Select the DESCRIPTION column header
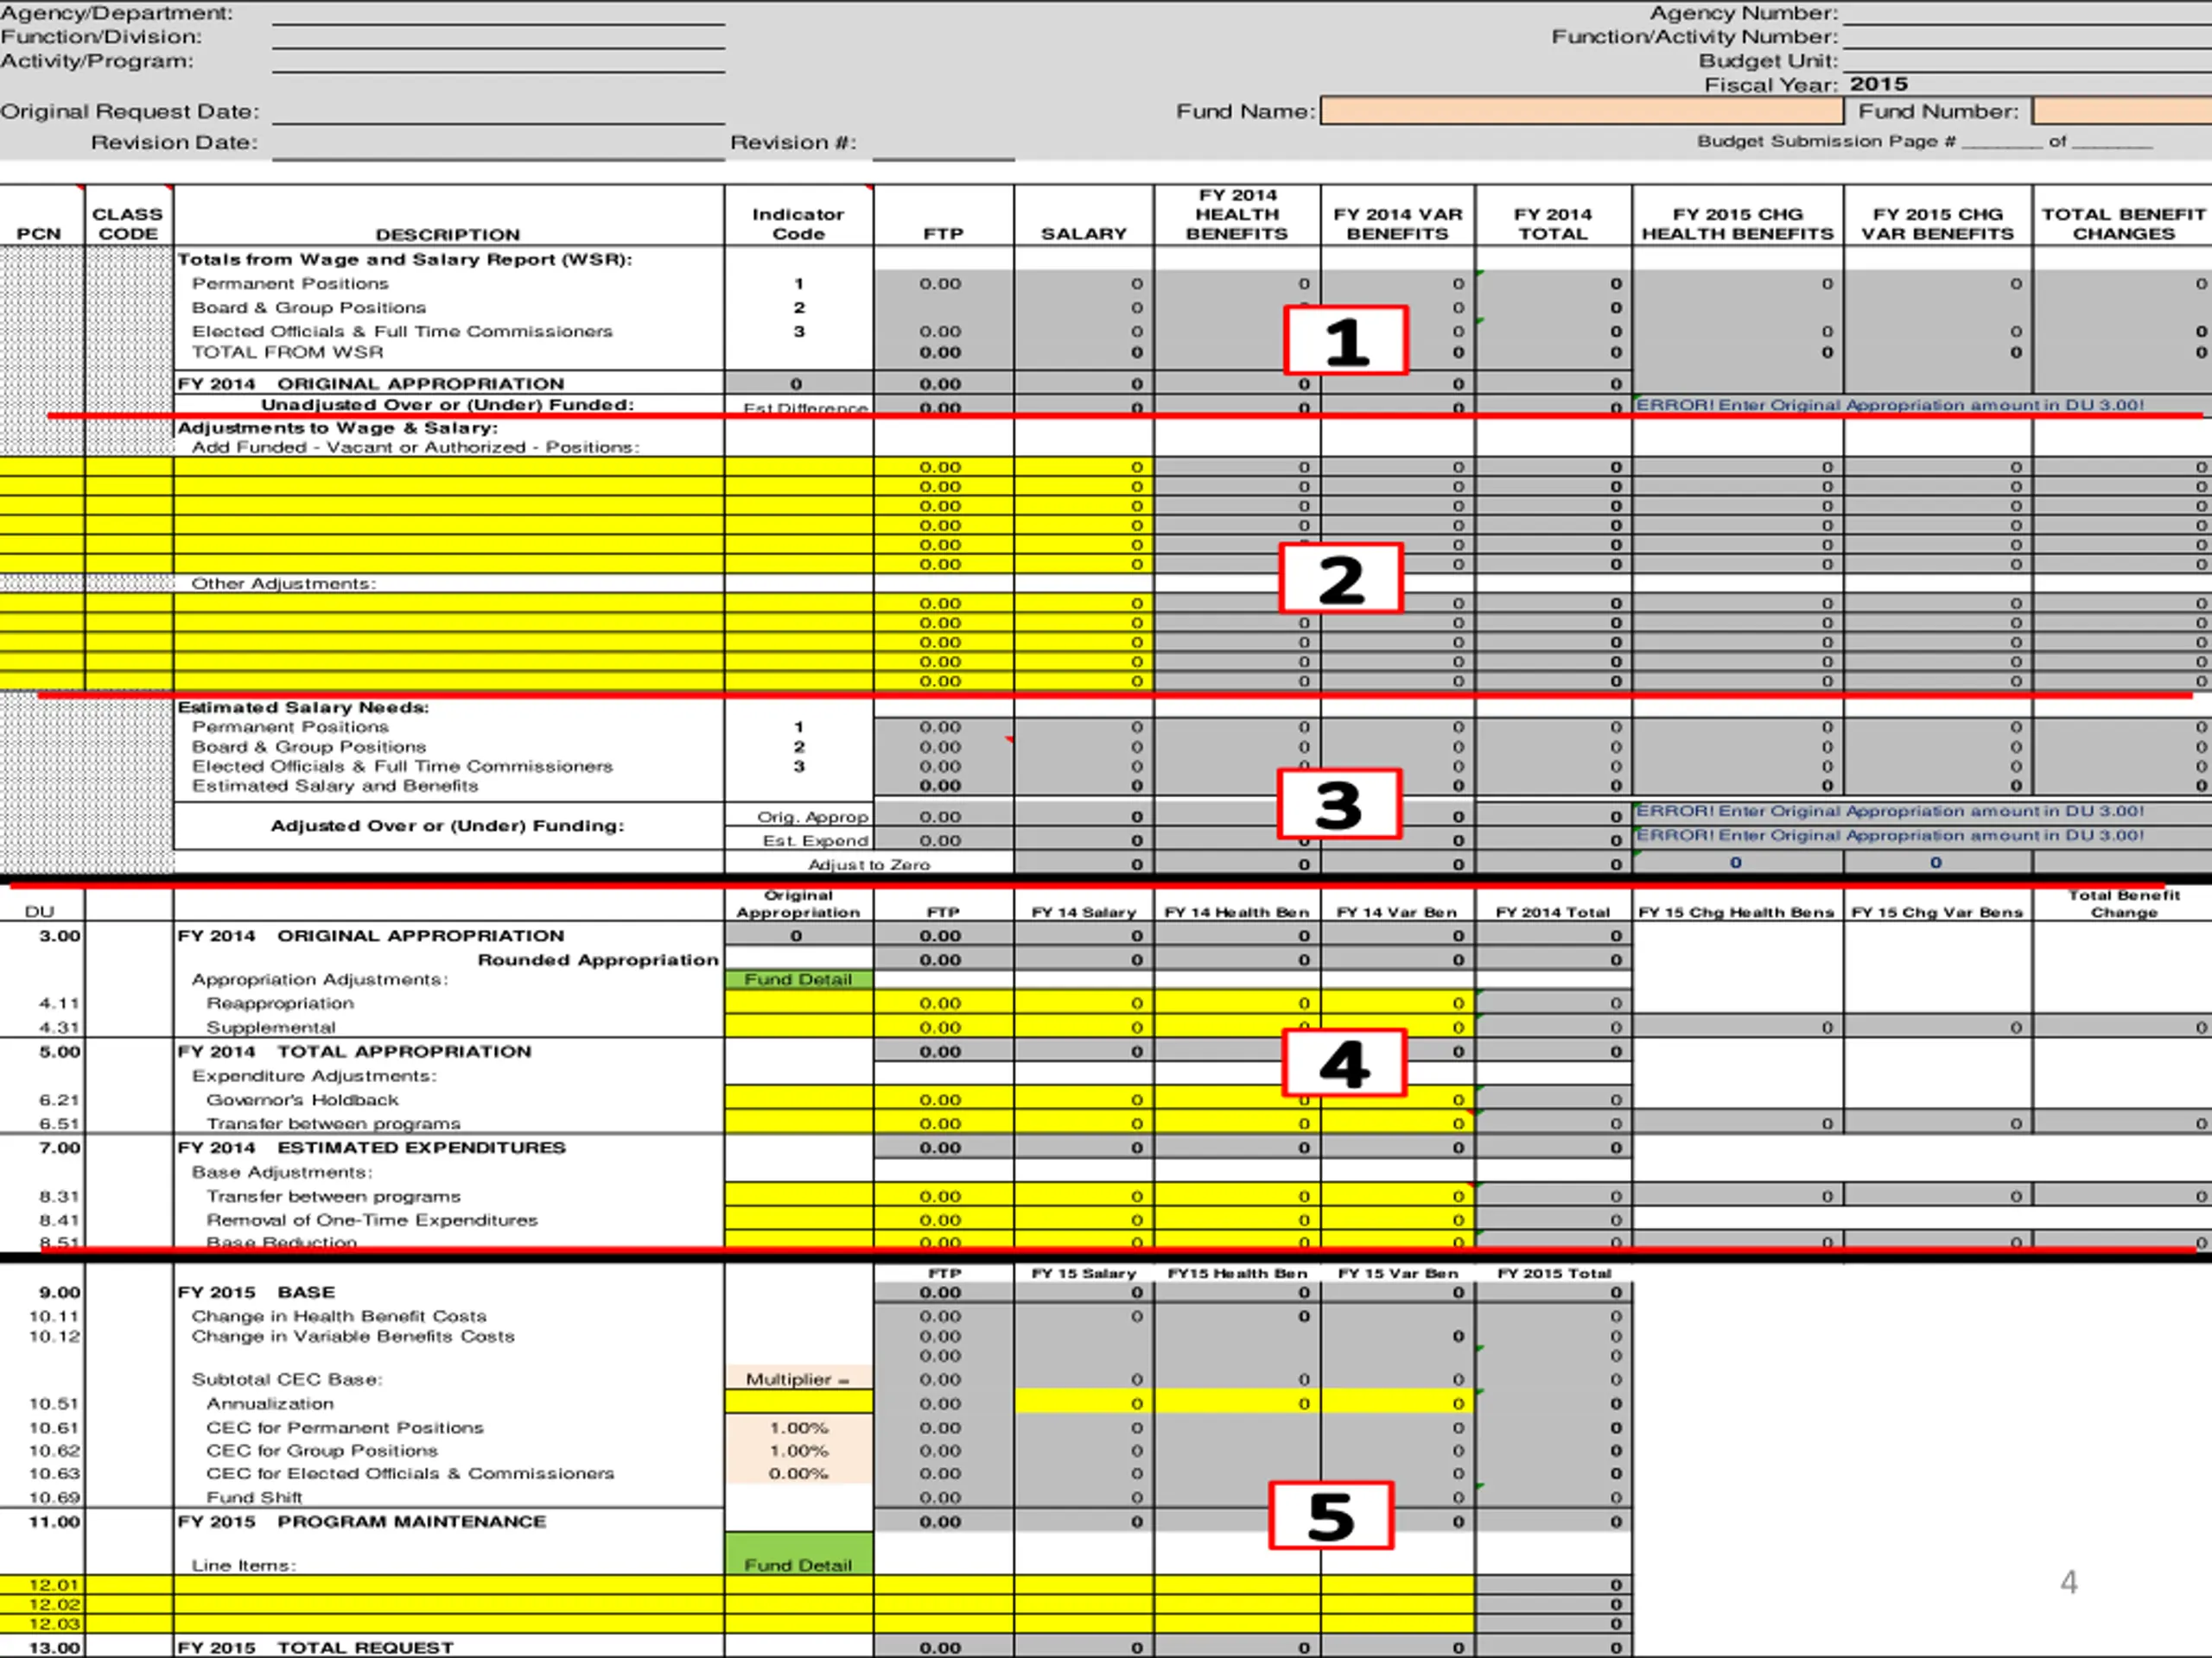 448,234
